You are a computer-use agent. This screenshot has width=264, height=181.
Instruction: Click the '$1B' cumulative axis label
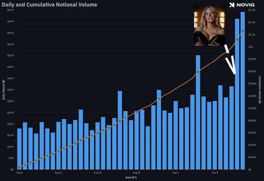pos(251,47)
